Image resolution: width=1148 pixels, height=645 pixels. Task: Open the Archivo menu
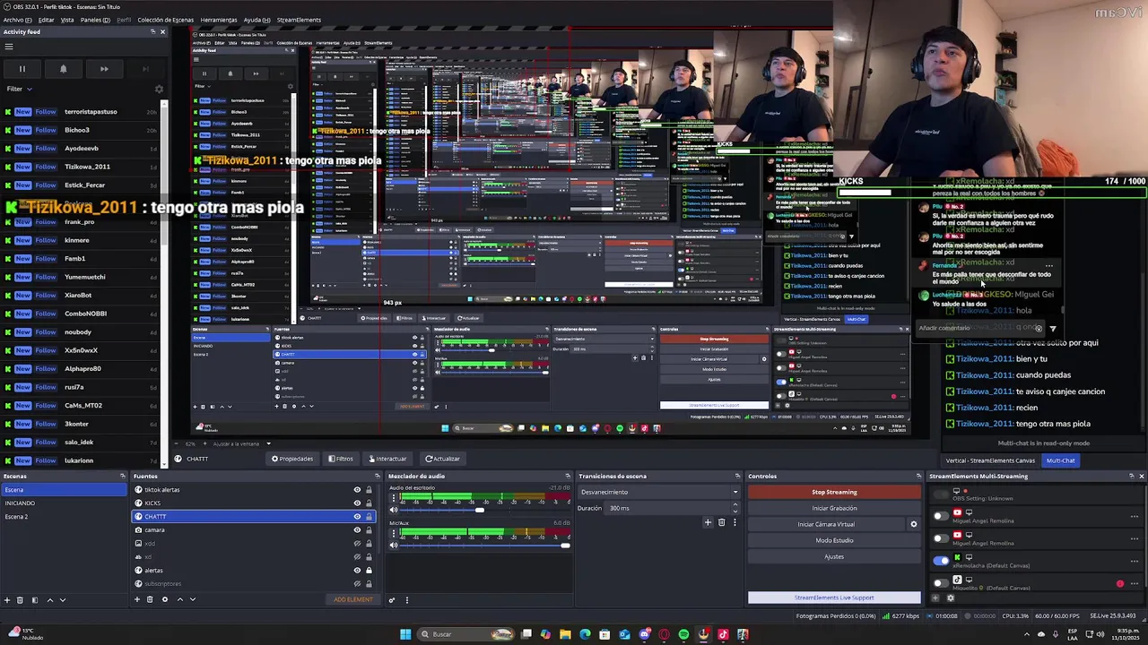[x=18, y=20]
